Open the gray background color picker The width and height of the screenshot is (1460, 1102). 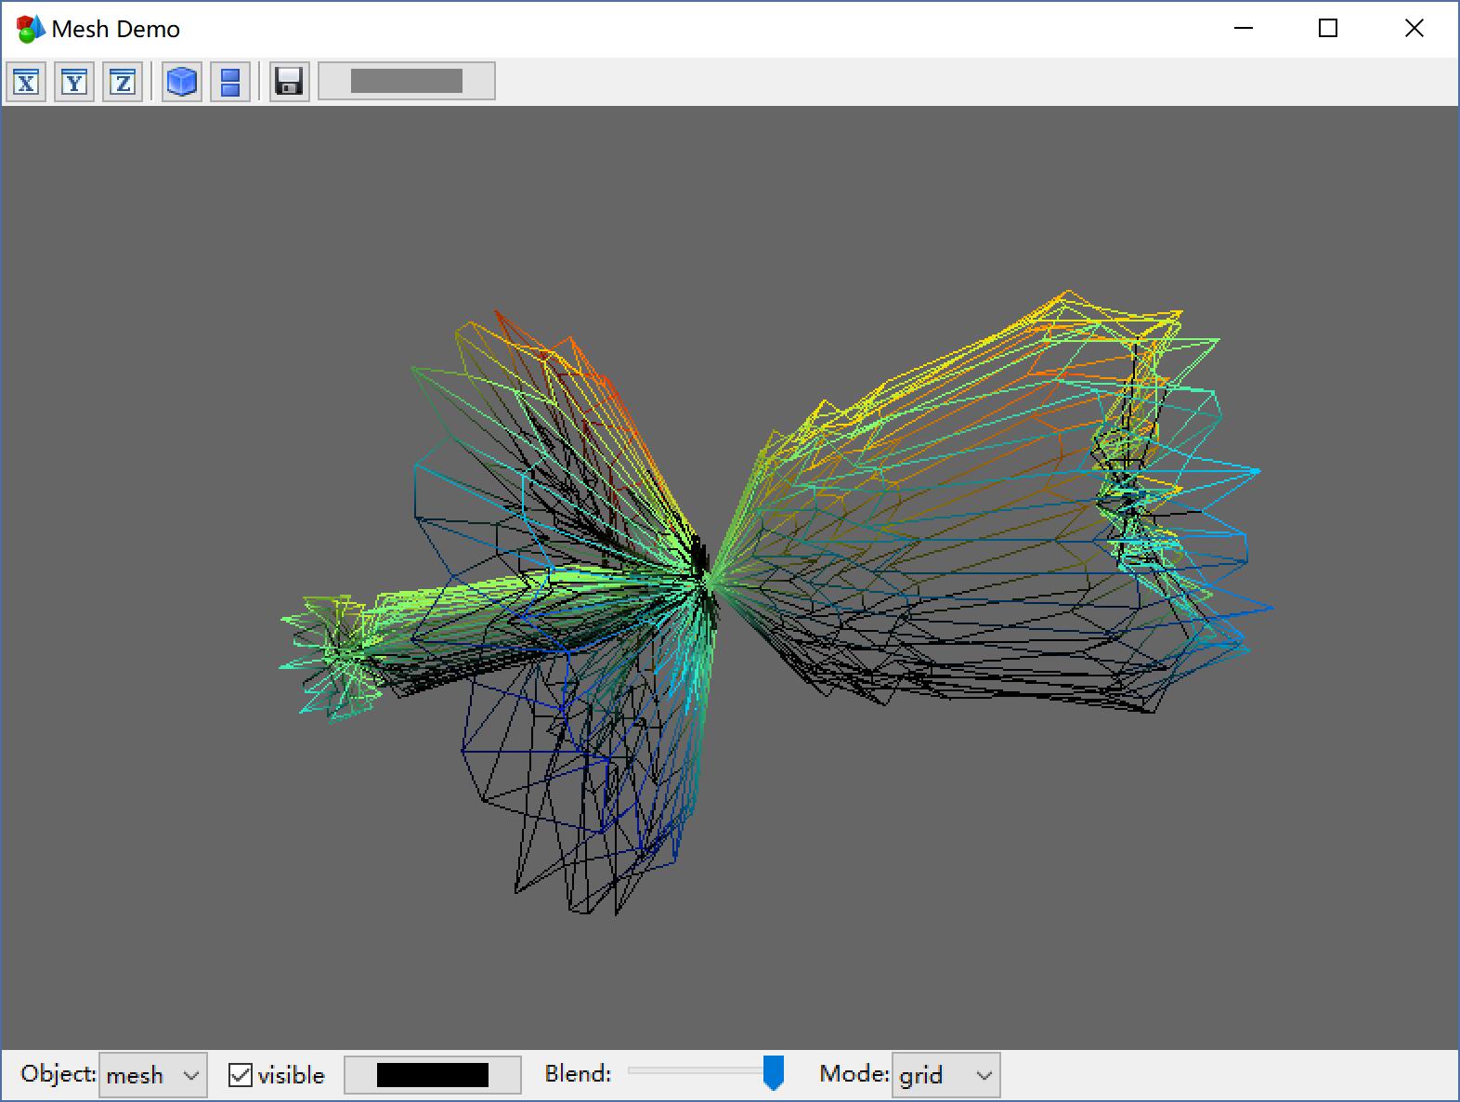406,82
